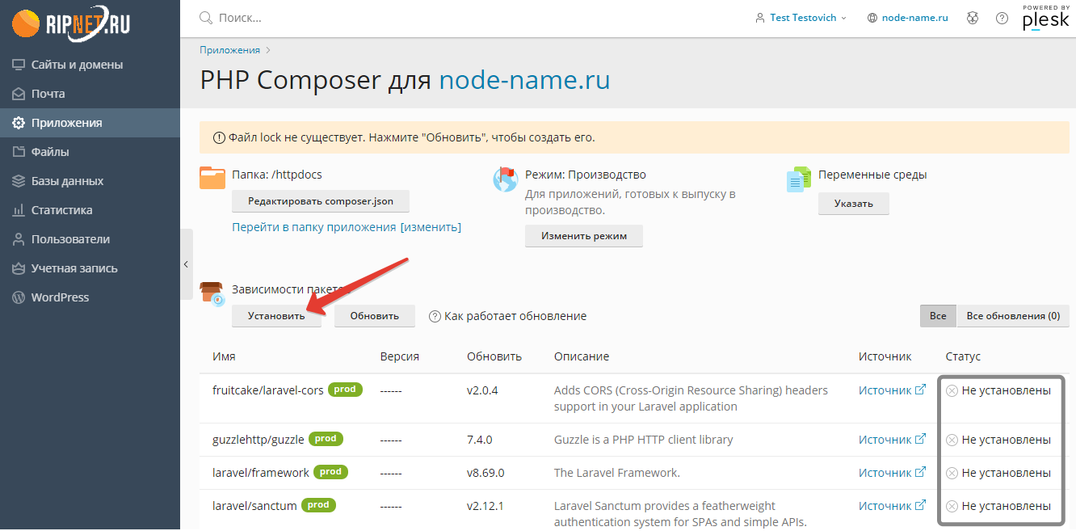
Task: Click the question icon by Как работает обновление
Action: coord(435,316)
